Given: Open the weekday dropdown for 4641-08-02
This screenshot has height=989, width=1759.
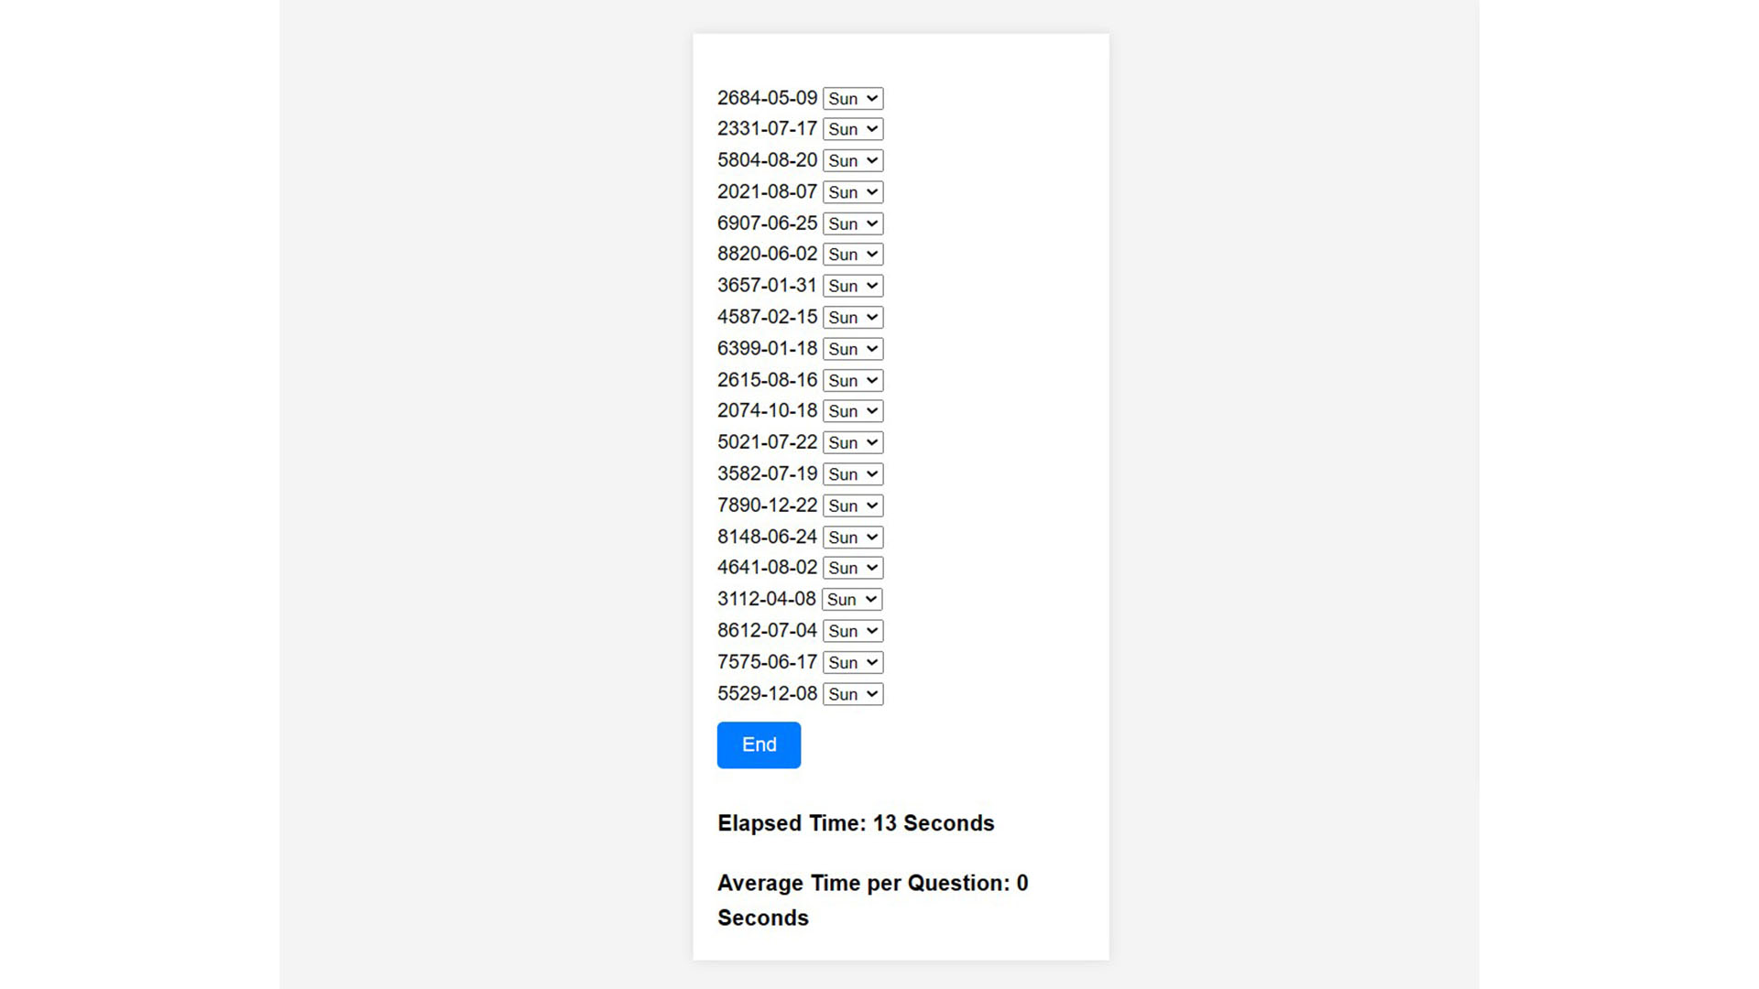Looking at the screenshot, I should pyautogui.click(x=852, y=568).
